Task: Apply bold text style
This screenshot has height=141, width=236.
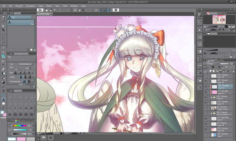Action: click(16, 73)
